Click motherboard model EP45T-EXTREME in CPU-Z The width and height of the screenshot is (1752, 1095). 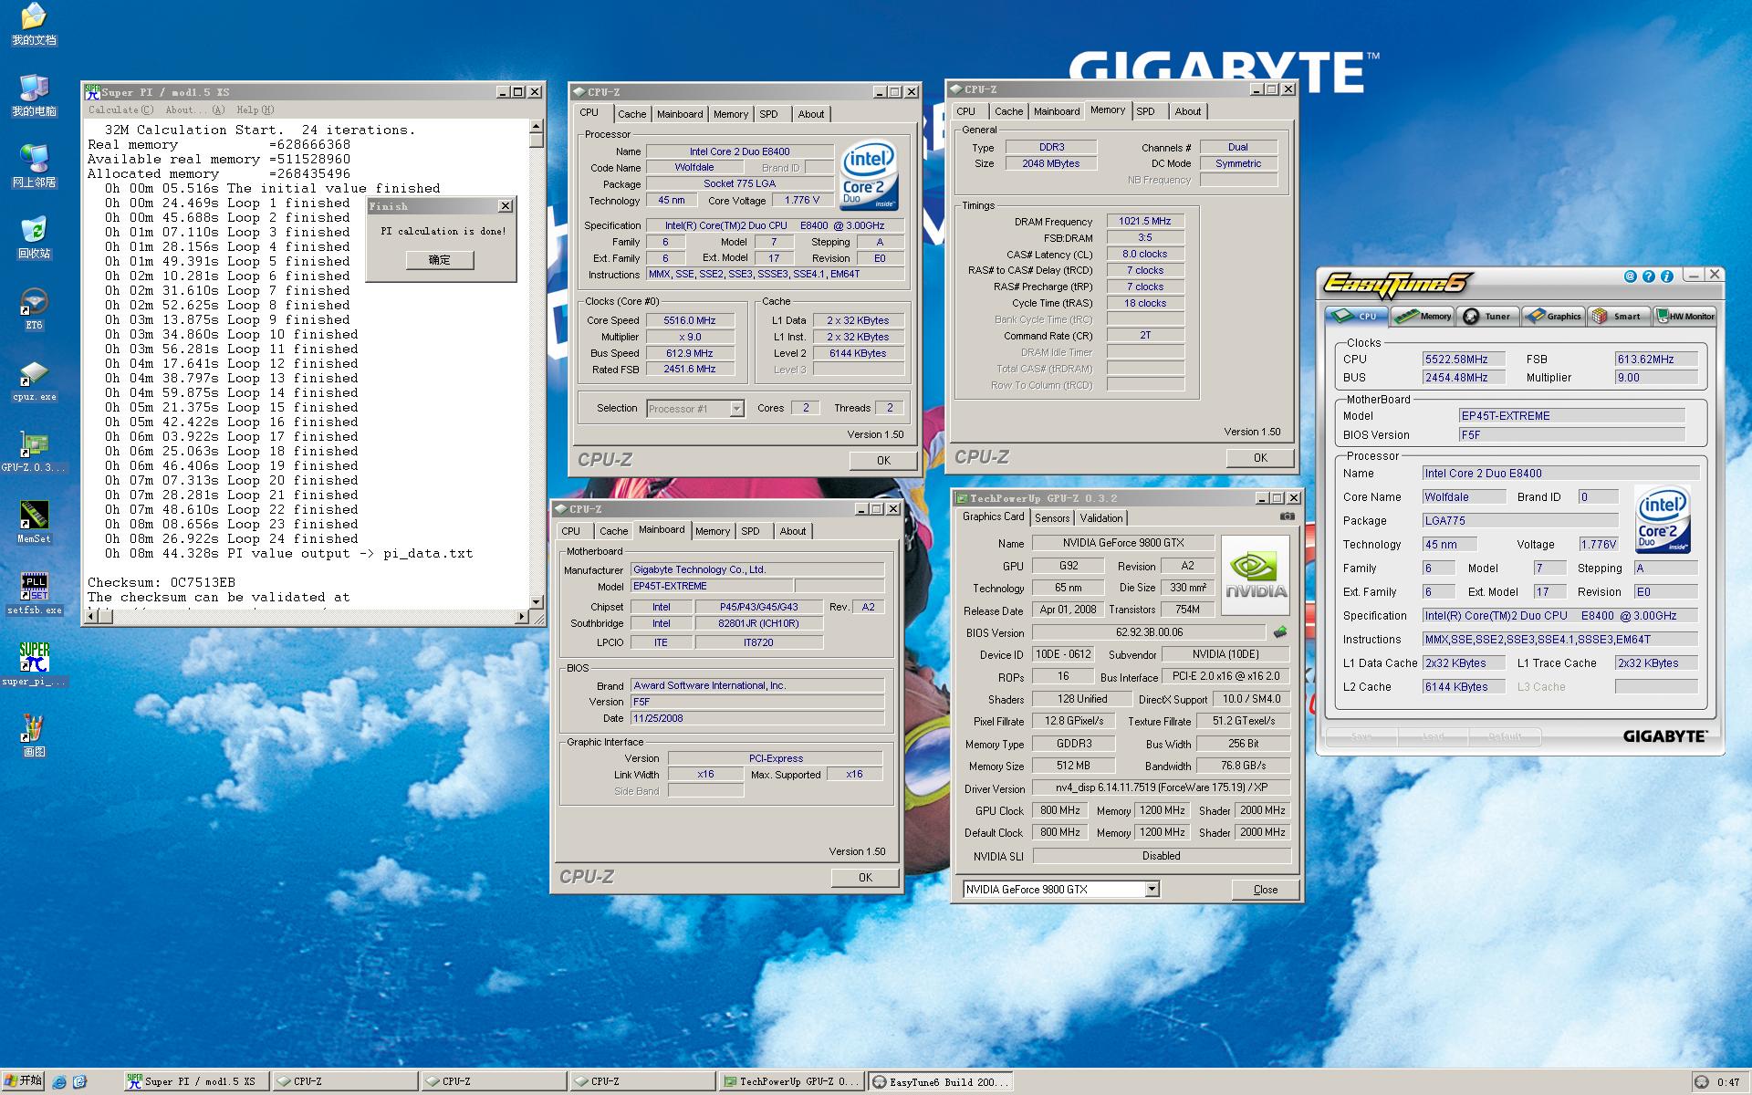click(712, 586)
